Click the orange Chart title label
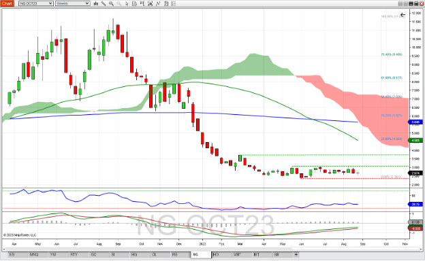The image size is (425, 261). tap(7, 3)
